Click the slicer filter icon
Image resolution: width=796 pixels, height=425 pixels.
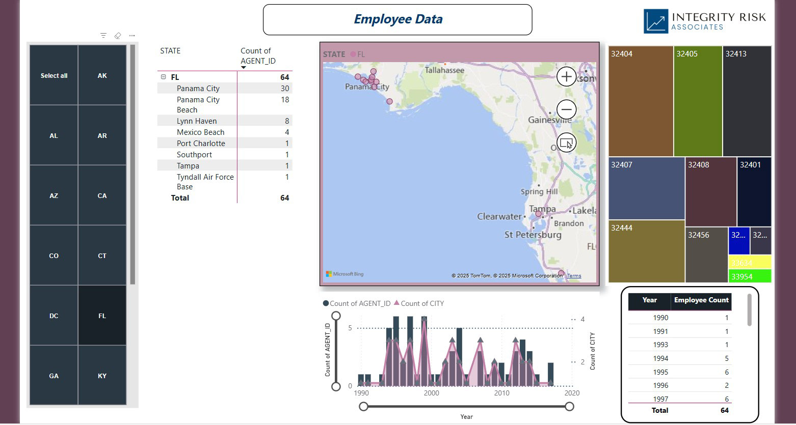103,36
